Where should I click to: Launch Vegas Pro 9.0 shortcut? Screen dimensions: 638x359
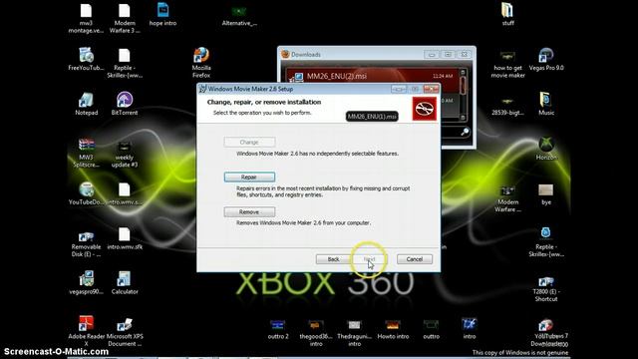pos(545,55)
